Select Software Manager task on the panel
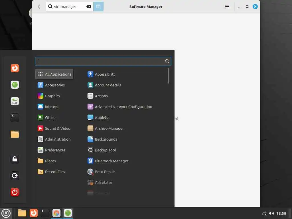 [68, 213]
